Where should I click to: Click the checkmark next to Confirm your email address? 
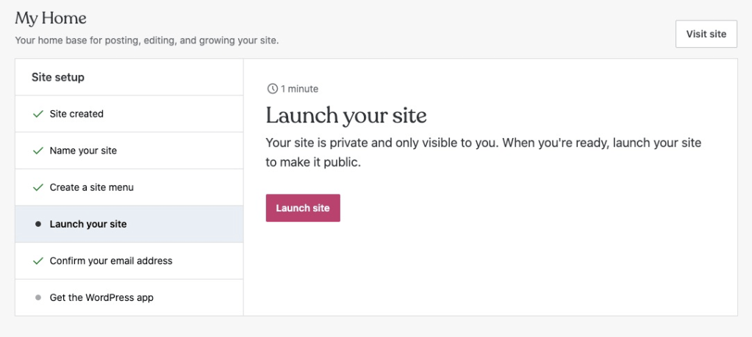[x=38, y=261]
